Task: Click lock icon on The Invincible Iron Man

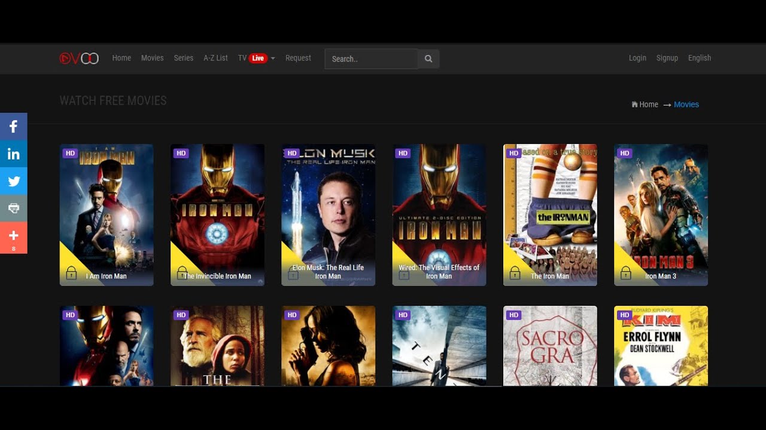Action: 182,273
